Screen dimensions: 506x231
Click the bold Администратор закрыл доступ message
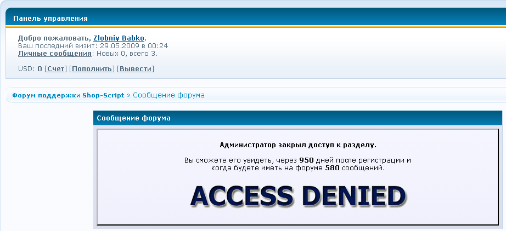point(298,145)
